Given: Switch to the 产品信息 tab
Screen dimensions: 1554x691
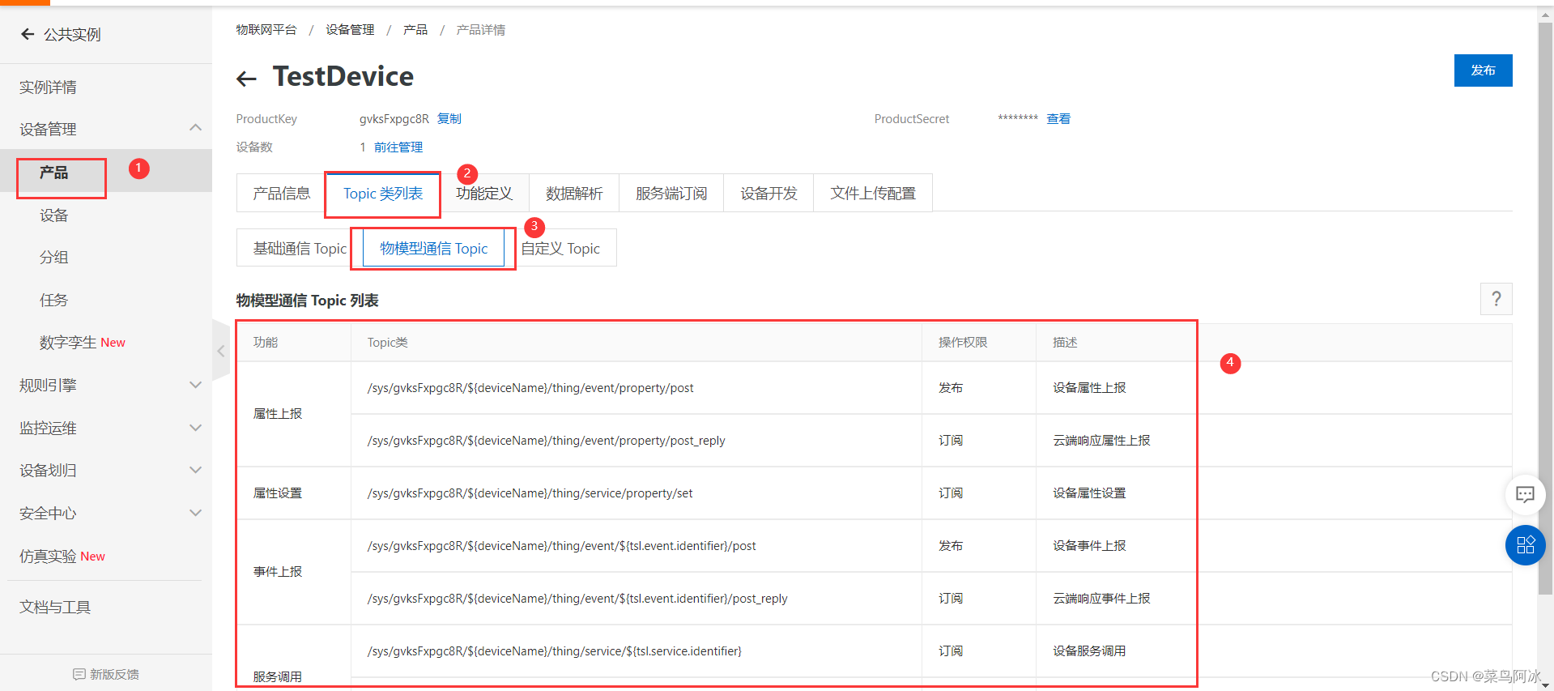Looking at the screenshot, I should click(281, 193).
